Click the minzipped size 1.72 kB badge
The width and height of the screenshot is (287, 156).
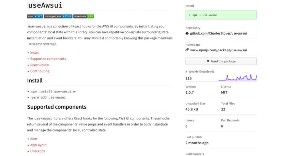click(58, 17)
